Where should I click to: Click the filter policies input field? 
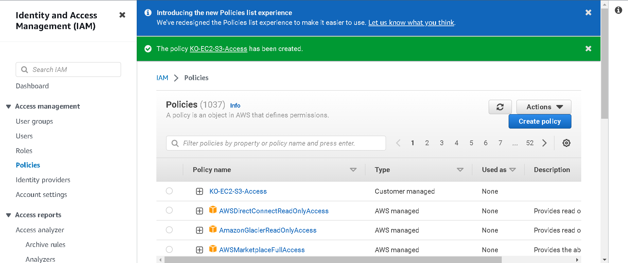click(276, 143)
